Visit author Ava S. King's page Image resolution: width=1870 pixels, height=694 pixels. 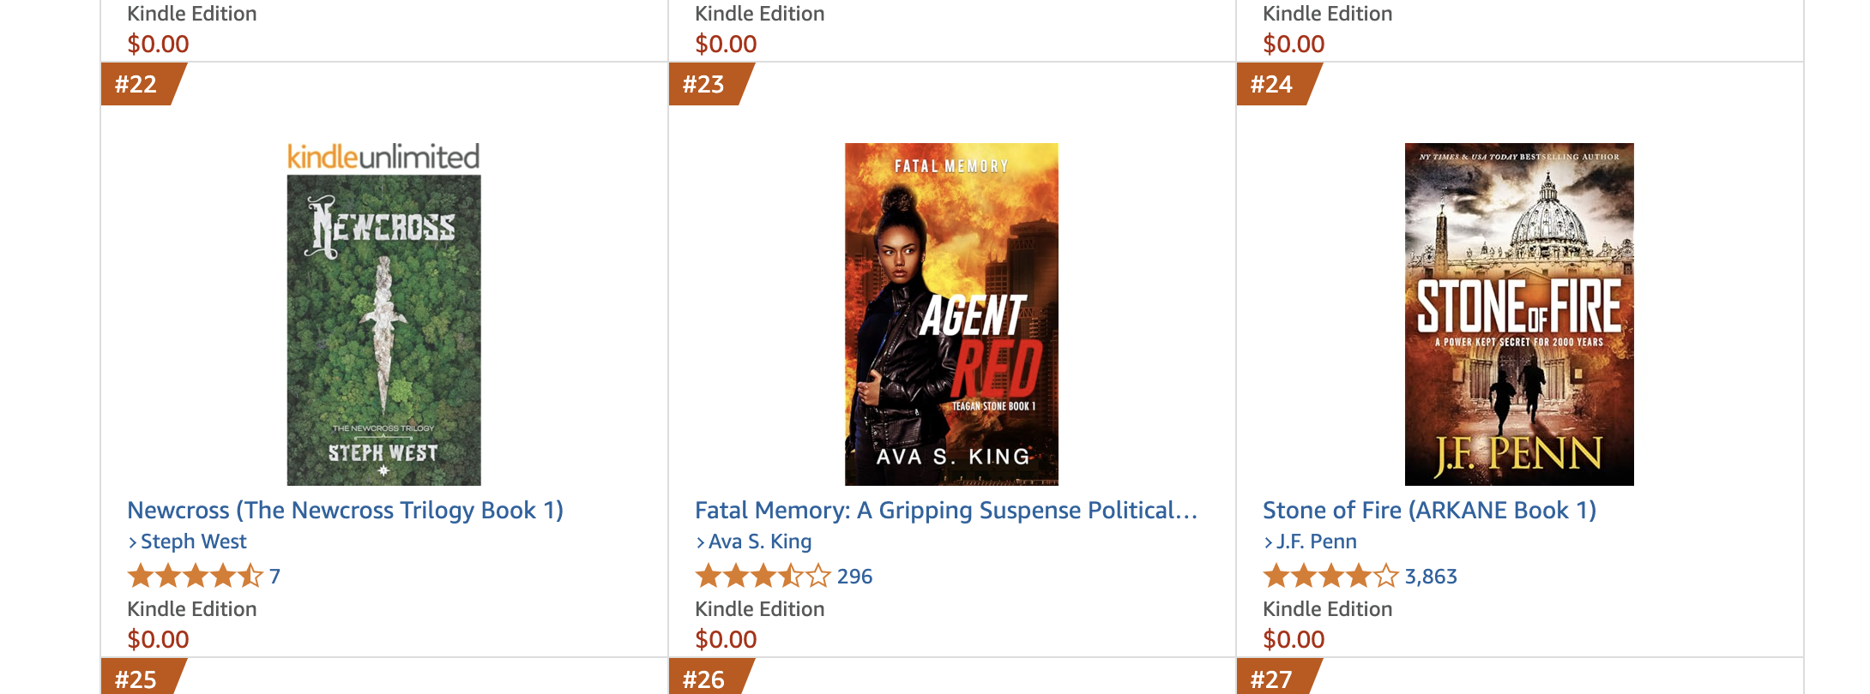pyautogui.click(x=760, y=541)
